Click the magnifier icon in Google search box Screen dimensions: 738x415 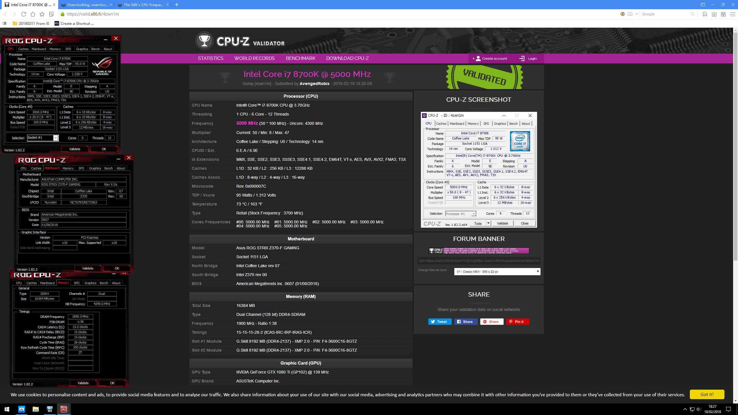(692, 14)
